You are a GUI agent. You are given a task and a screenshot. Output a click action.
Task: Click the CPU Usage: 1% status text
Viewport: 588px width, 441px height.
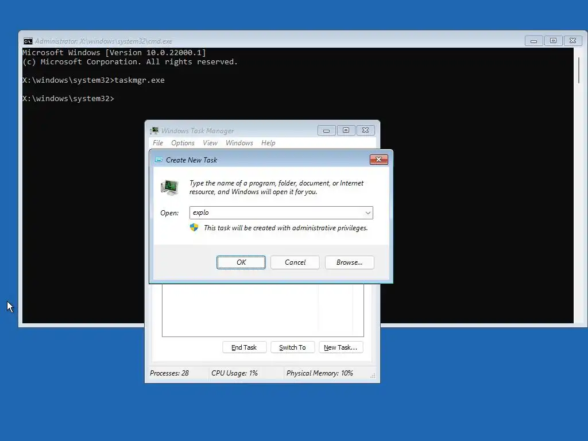pyautogui.click(x=234, y=373)
